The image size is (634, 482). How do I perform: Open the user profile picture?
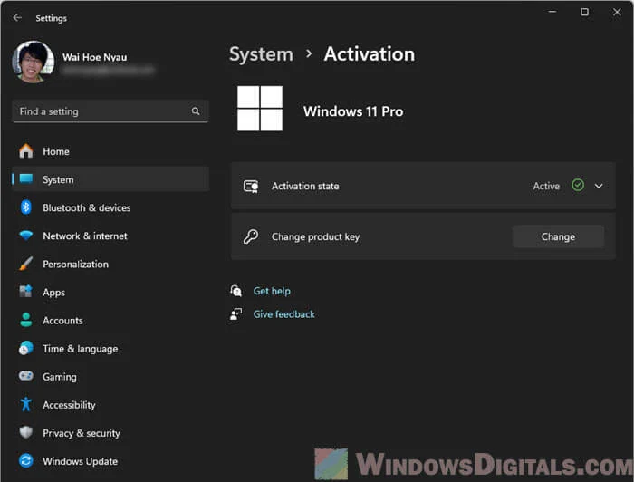(x=34, y=62)
